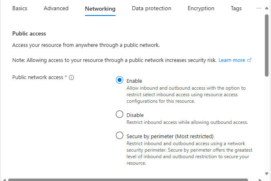Go to the Data protection tab
Viewport: 271px width, 181px height.
point(151,8)
